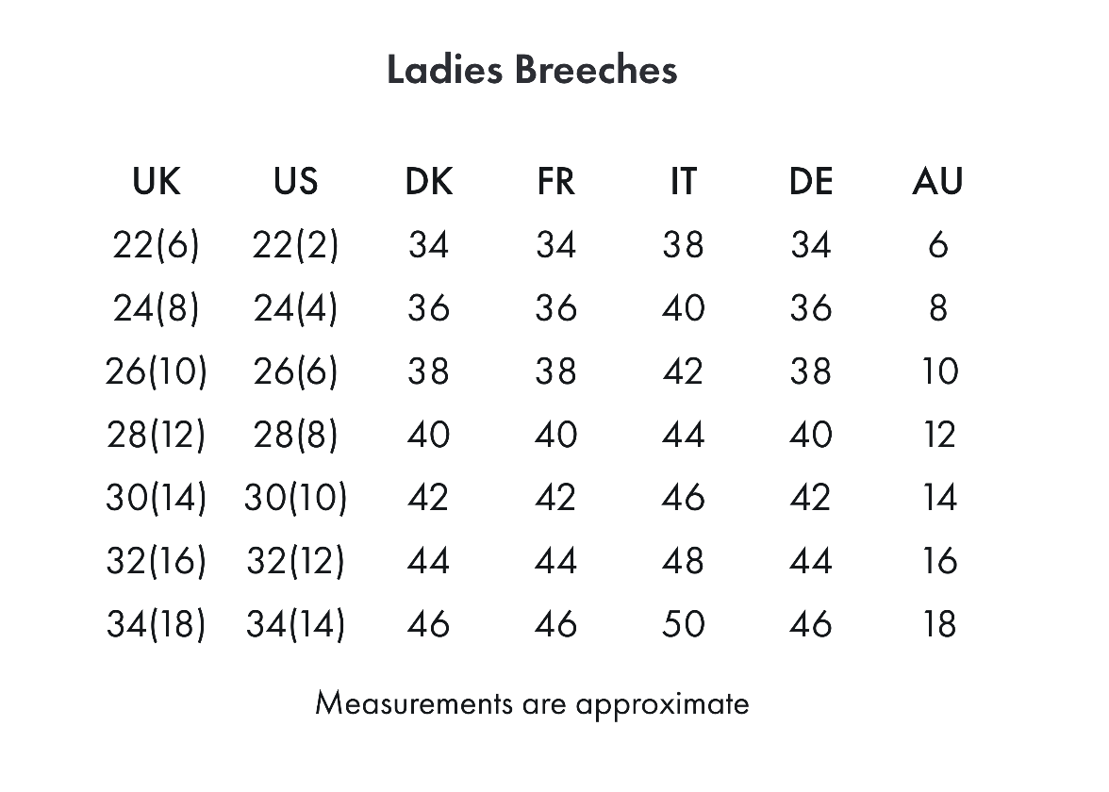Select the UK column header
The image size is (1109, 792).
coord(156,181)
